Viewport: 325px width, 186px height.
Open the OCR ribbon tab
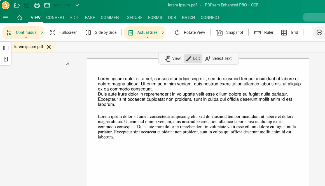172,18
